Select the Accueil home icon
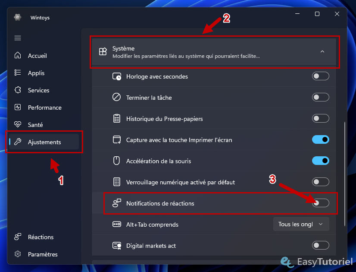The height and width of the screenshot is (272, 356). pos(18,55)
